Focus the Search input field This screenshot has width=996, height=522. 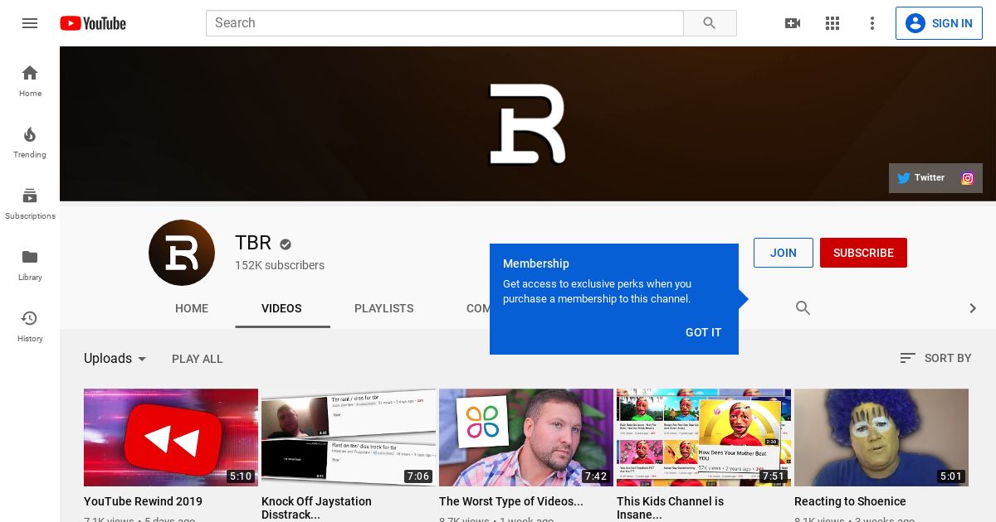445,23
